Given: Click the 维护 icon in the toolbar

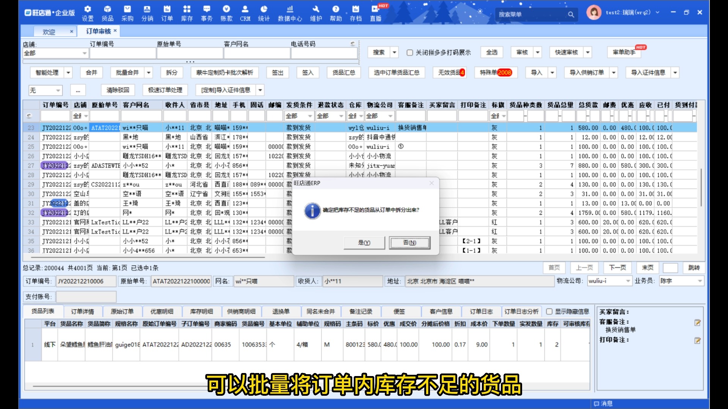Looking at the screenshot, I should click(316, 12).
